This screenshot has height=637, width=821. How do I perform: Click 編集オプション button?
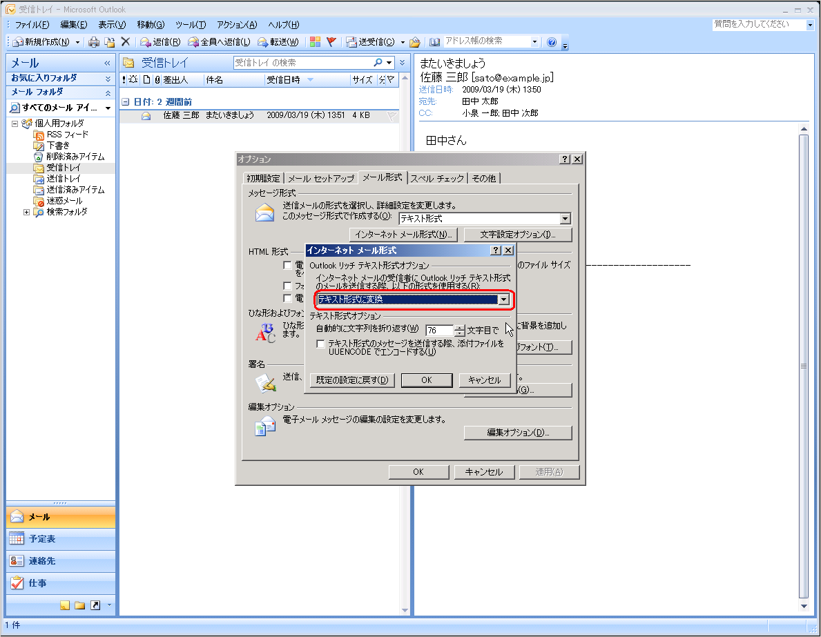[x=518, y=432]
